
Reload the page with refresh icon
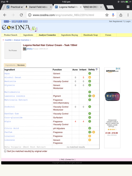(21, 15)
